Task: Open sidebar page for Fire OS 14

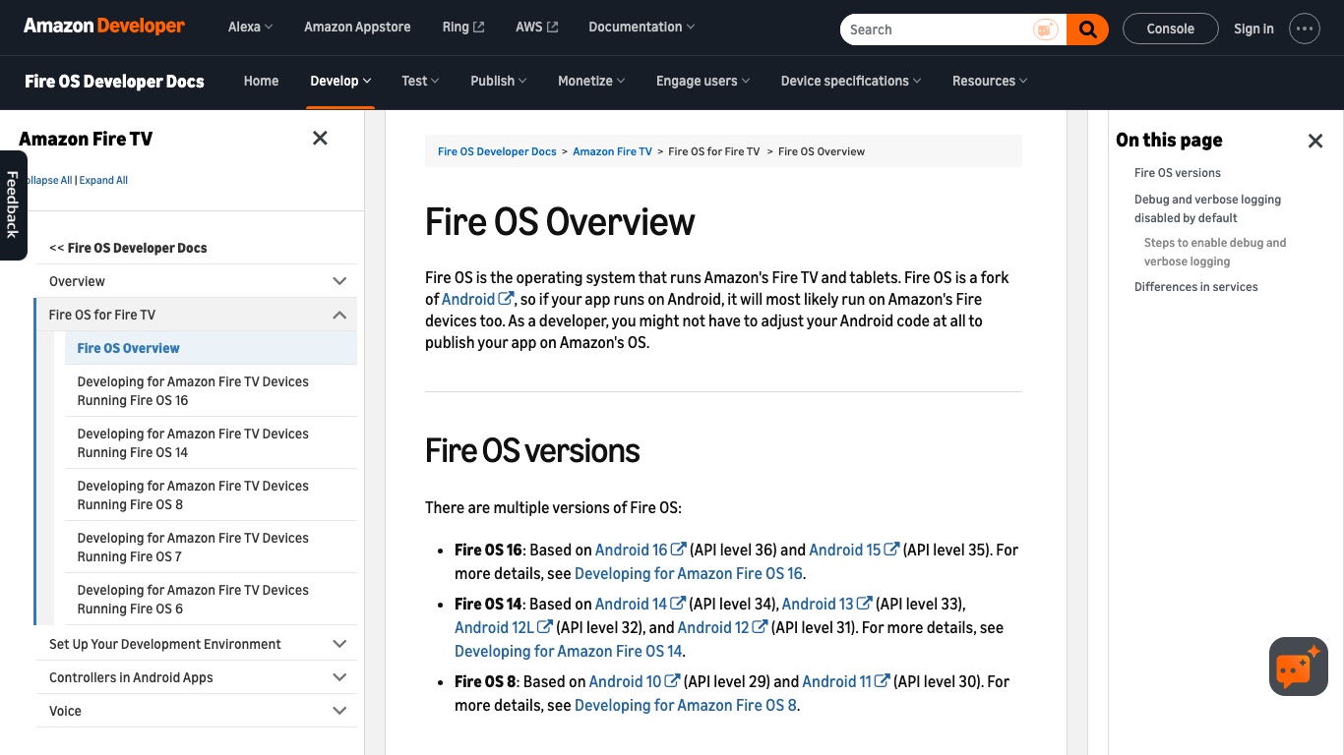Action: tap(211, 443)
